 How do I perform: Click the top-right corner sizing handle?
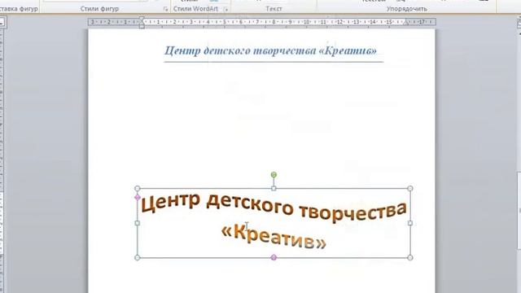(410, 188)
